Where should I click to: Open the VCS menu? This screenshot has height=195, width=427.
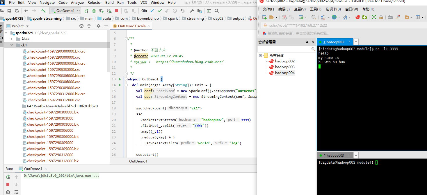tap(144, 3)
